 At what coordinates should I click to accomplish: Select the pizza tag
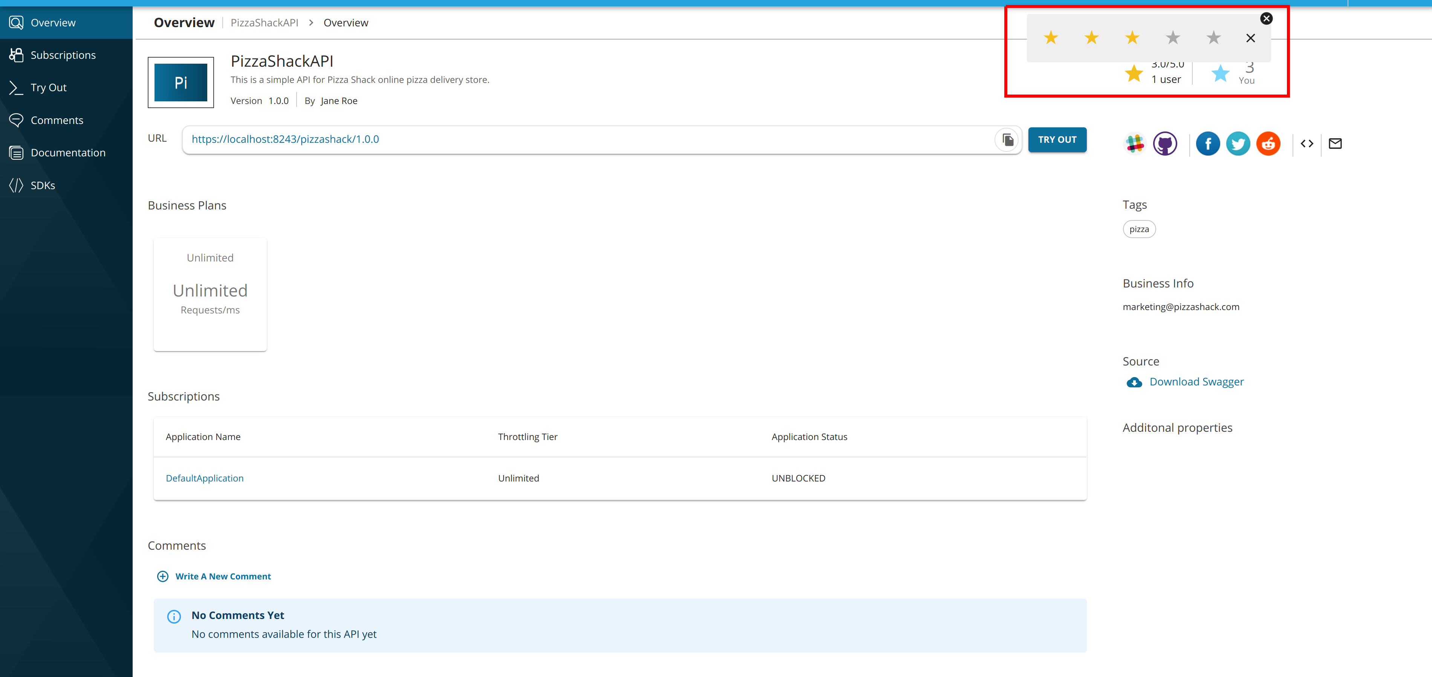coord(1139,228)
